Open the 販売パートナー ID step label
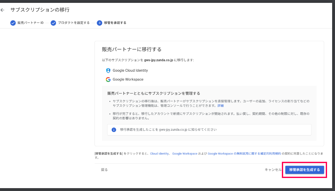The image size is (335, 191). [31, 23]
